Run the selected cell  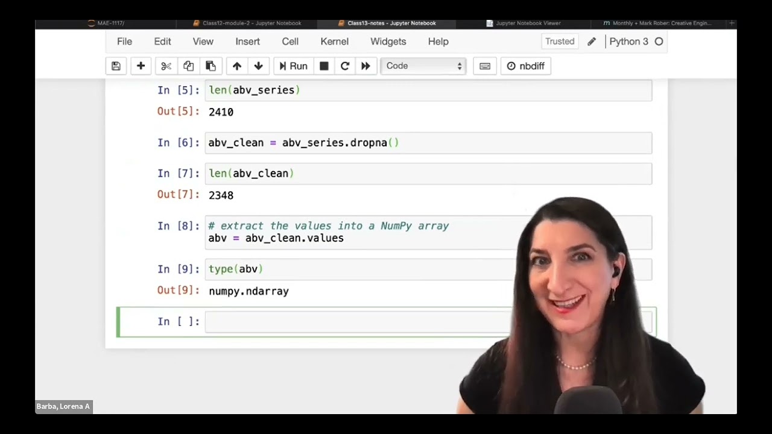[x=293, y=66]
